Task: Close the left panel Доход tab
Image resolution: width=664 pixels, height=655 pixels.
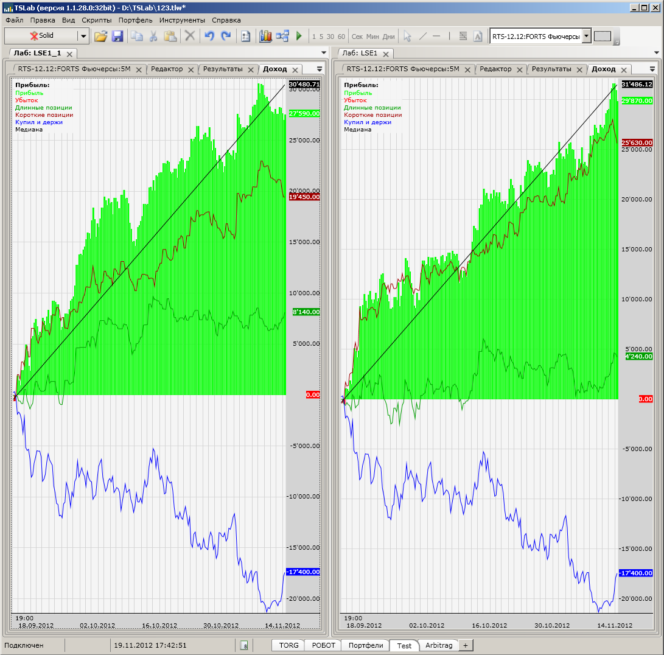Action: pyautogui.click(x=295, y=70)
